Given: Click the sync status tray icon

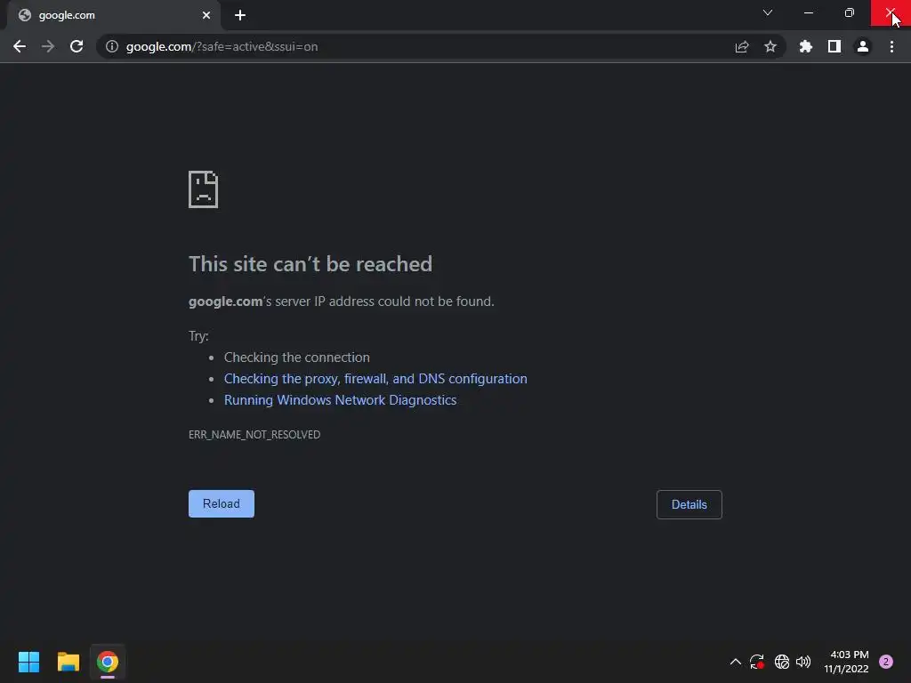Looking at the screenshot, I should click(x=756, y=662).
